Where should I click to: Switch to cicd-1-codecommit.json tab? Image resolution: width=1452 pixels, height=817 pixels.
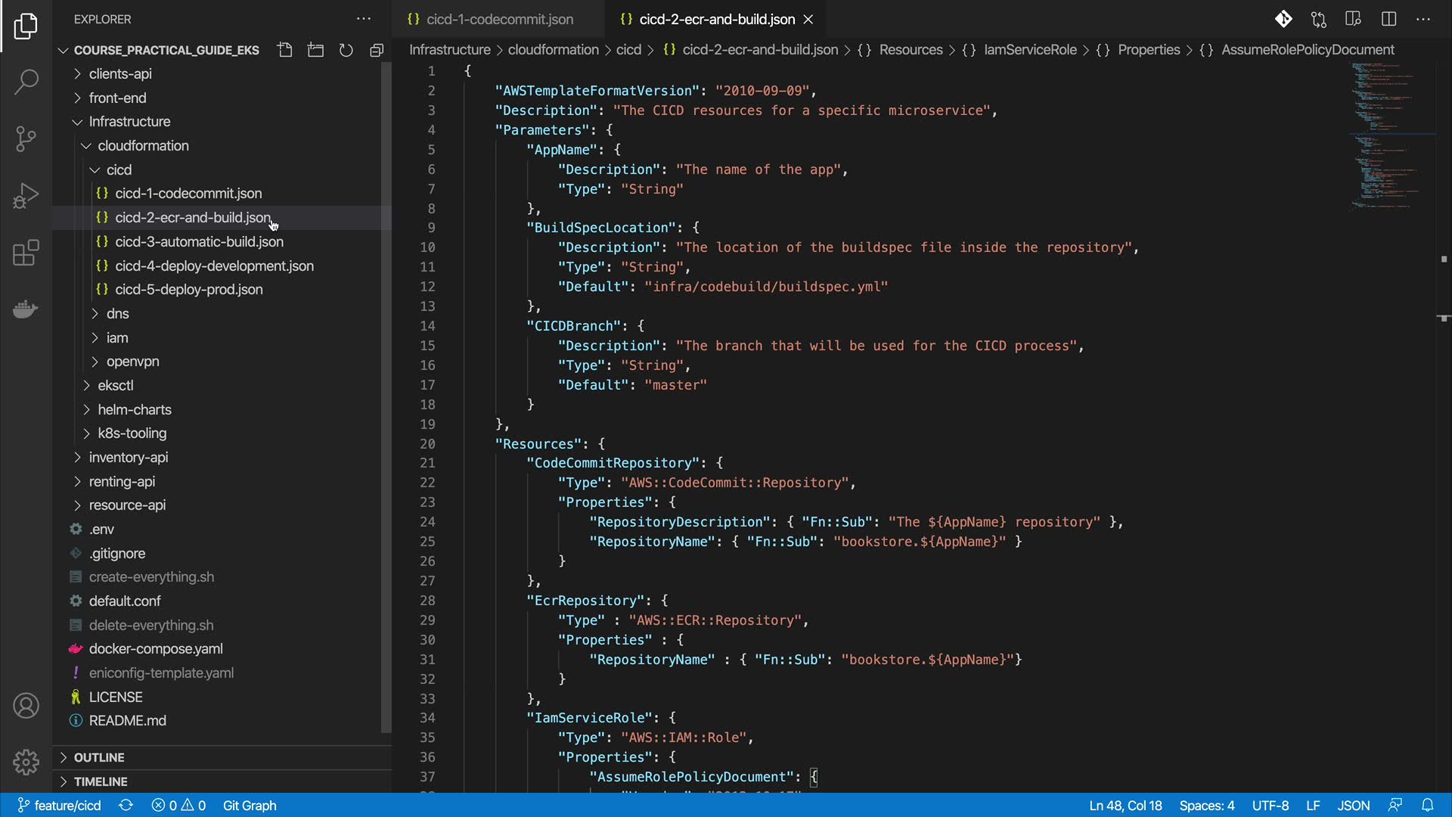pyautogui.click(x=499, y=19)
